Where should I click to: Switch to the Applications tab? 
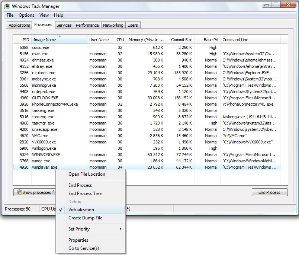(x=19, y=25)
